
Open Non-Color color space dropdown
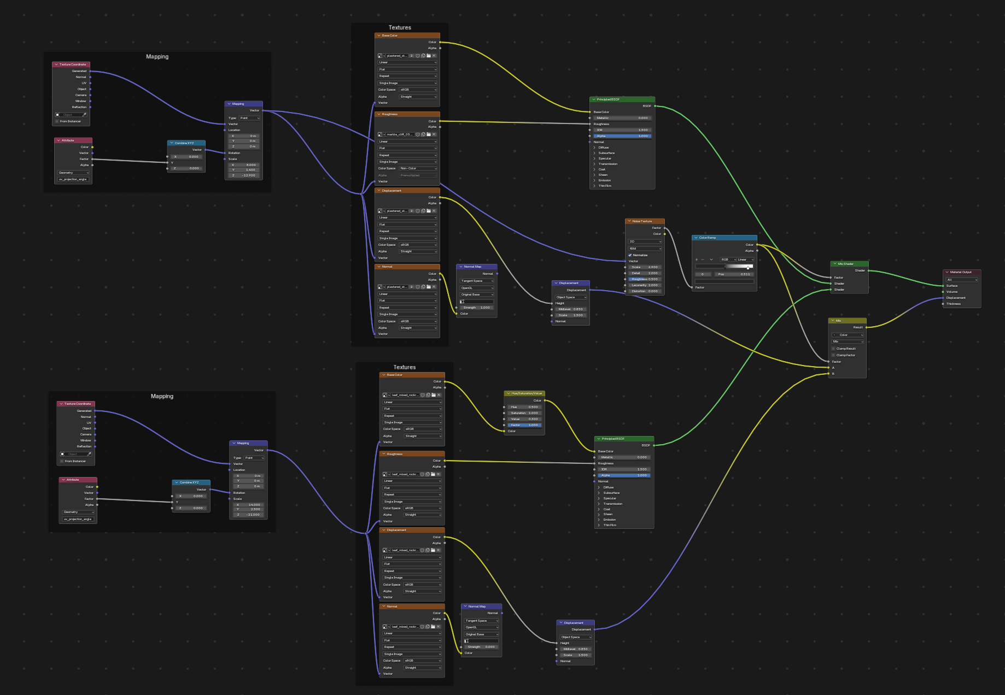click(418, 168)
